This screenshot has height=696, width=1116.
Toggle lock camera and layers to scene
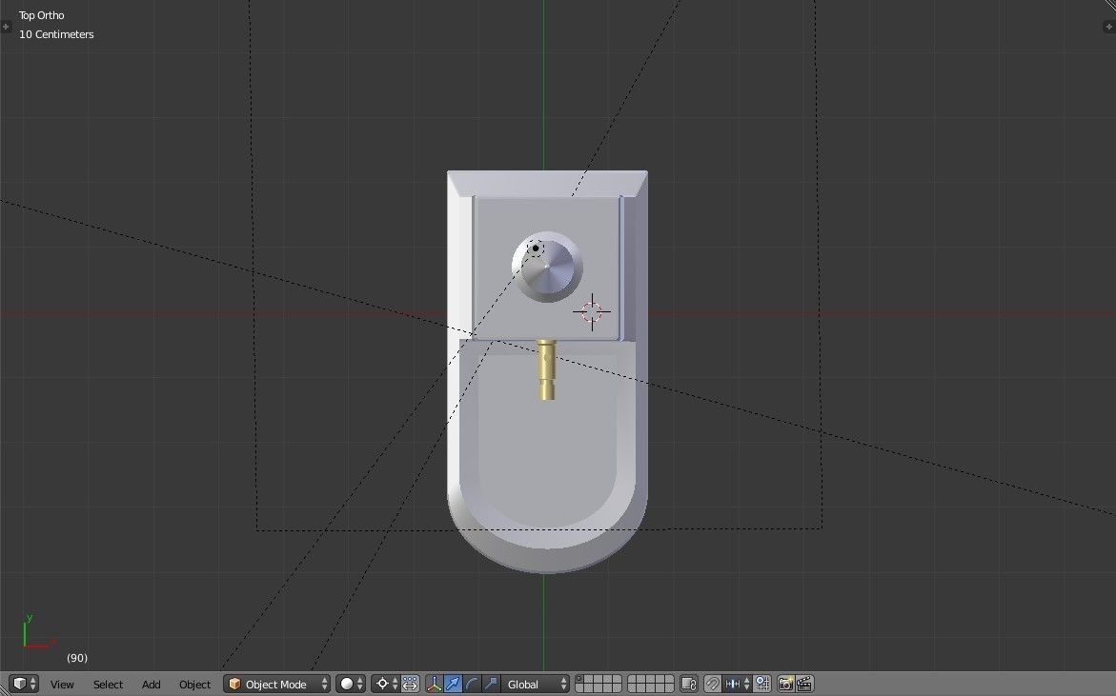(689, 684)
